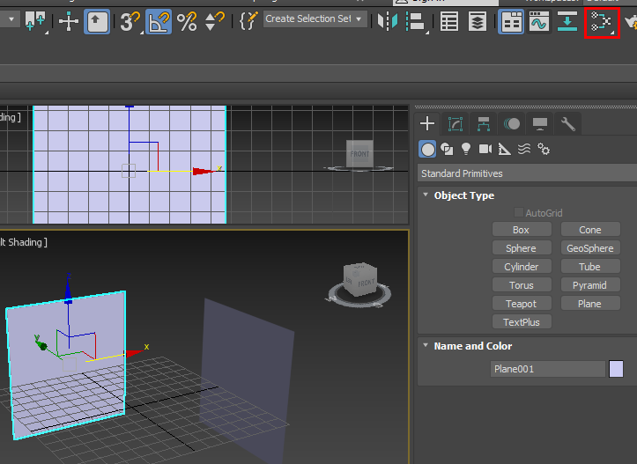The image size is (637, 464).
Task: Open the Create Selection Set dropdown
Action: [x=315, y=19]
